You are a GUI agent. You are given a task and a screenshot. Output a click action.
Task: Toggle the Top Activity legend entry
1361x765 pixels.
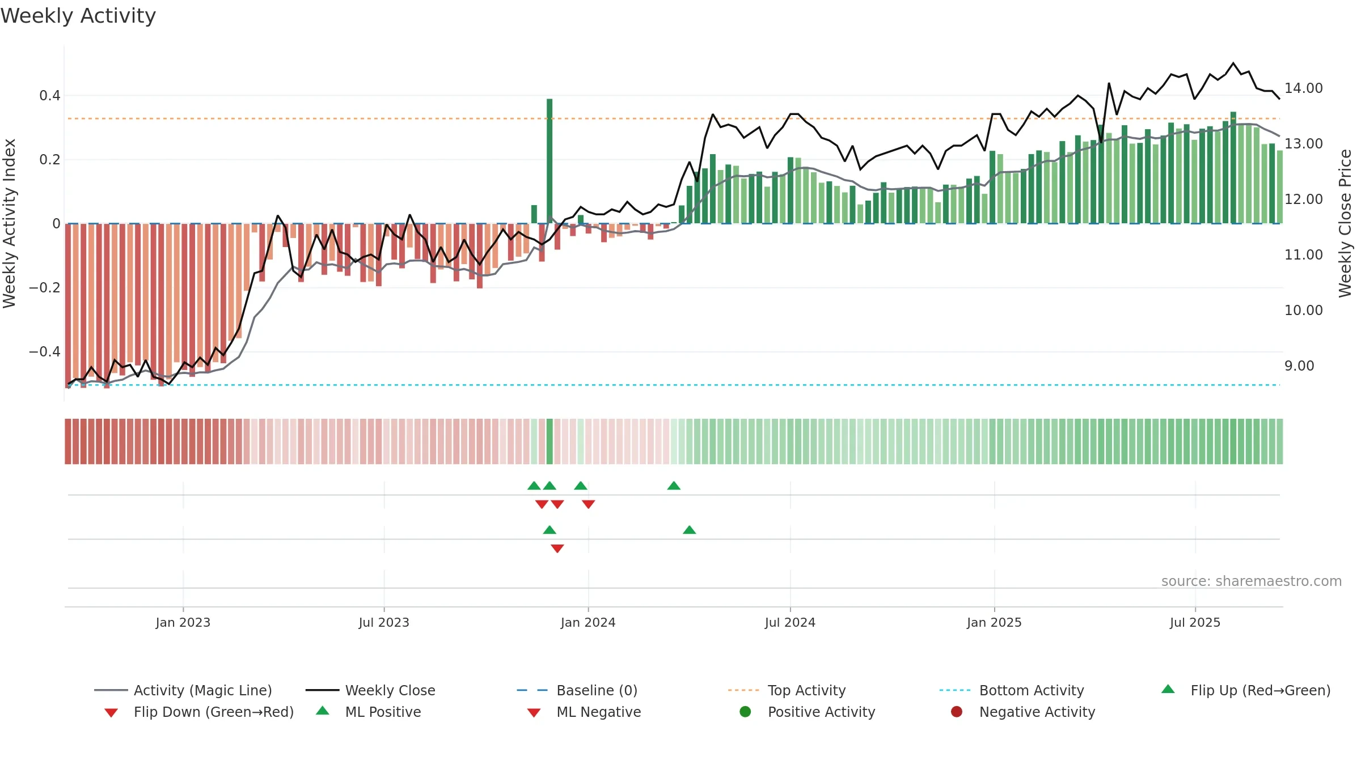pyautogui.click(x=787, y=690)
